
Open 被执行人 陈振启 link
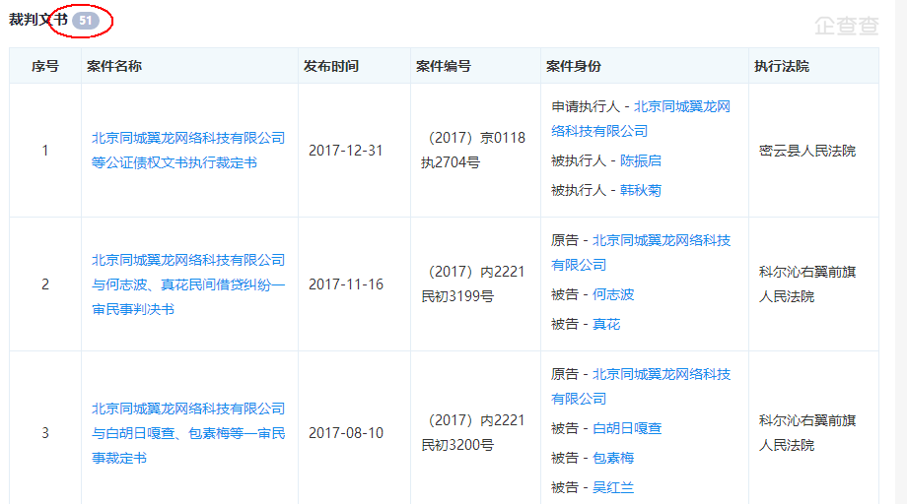click(641, 160)
